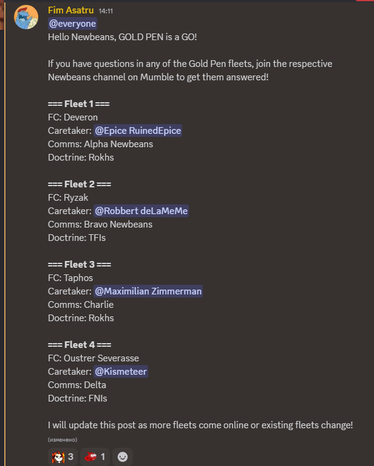374x466 pixels.
Task: Click the reaction count of 1
Action: (x=103, y=456)
